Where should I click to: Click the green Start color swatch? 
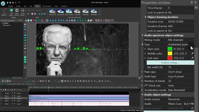[170, 49]
